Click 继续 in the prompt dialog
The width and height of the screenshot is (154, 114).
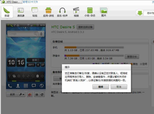(101, 87)
